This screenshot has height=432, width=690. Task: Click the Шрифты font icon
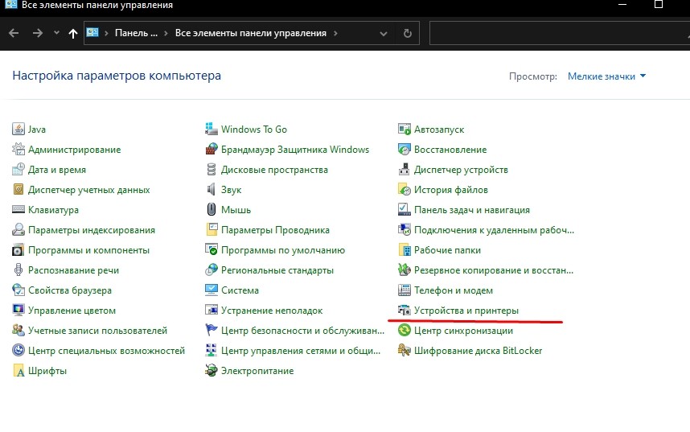18,371
